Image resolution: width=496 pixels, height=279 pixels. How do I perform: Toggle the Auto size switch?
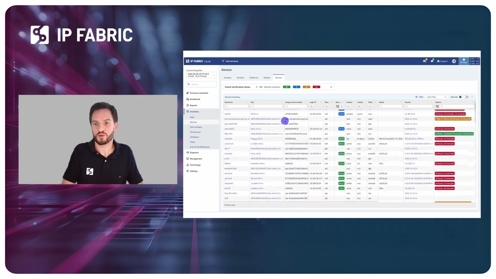tap(467, 97)
